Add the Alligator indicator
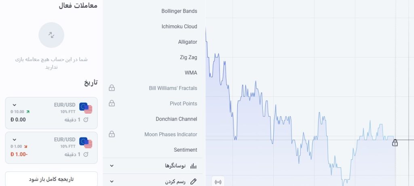 point(188,42)
